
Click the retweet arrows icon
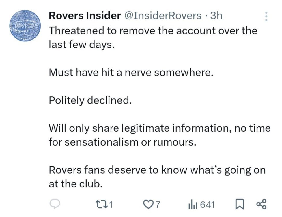coord(103,205)
